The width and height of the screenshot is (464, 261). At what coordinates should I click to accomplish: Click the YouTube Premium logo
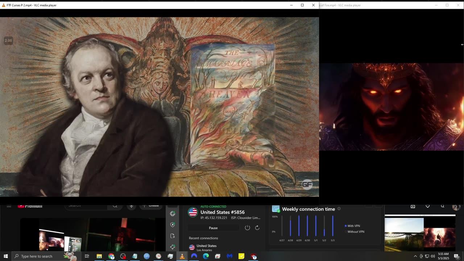click(30, 206)
